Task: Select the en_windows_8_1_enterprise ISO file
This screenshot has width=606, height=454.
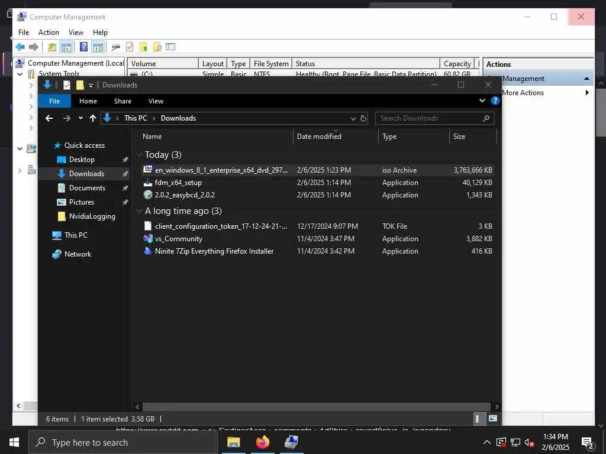Action: [x=318, y=170]
